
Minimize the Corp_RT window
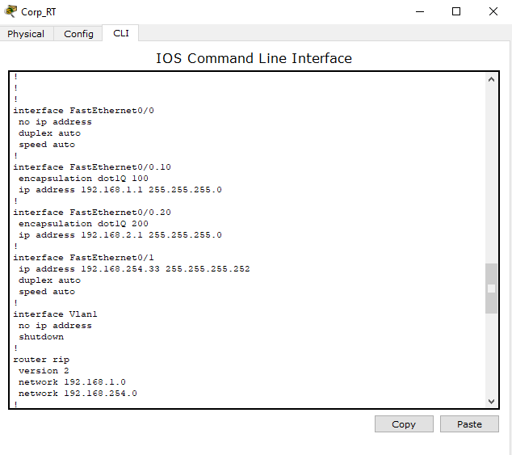click(419, 11)
